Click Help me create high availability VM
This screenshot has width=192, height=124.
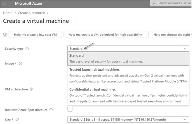105,35
